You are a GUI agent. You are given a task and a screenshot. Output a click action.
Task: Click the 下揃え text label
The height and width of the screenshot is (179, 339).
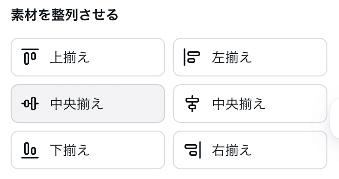tap(70, 150)
